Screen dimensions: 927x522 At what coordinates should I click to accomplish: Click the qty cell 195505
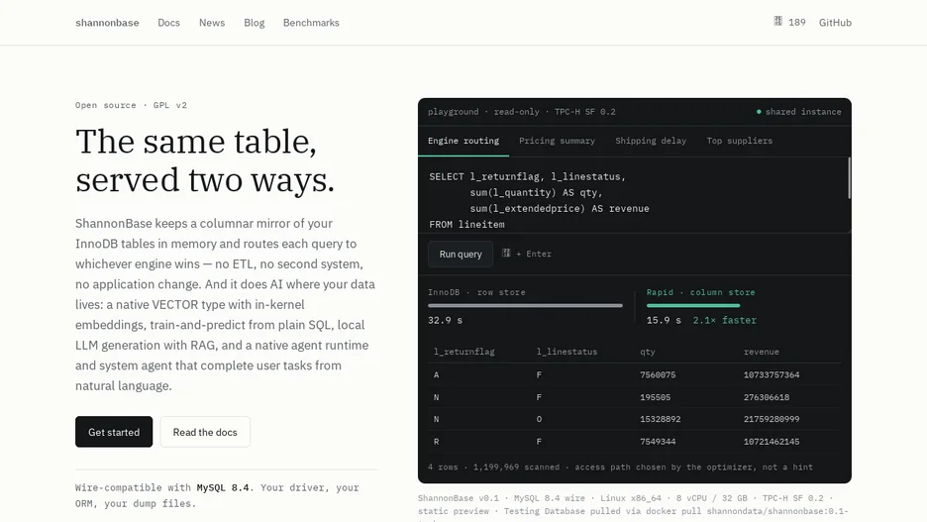[655, 397]
